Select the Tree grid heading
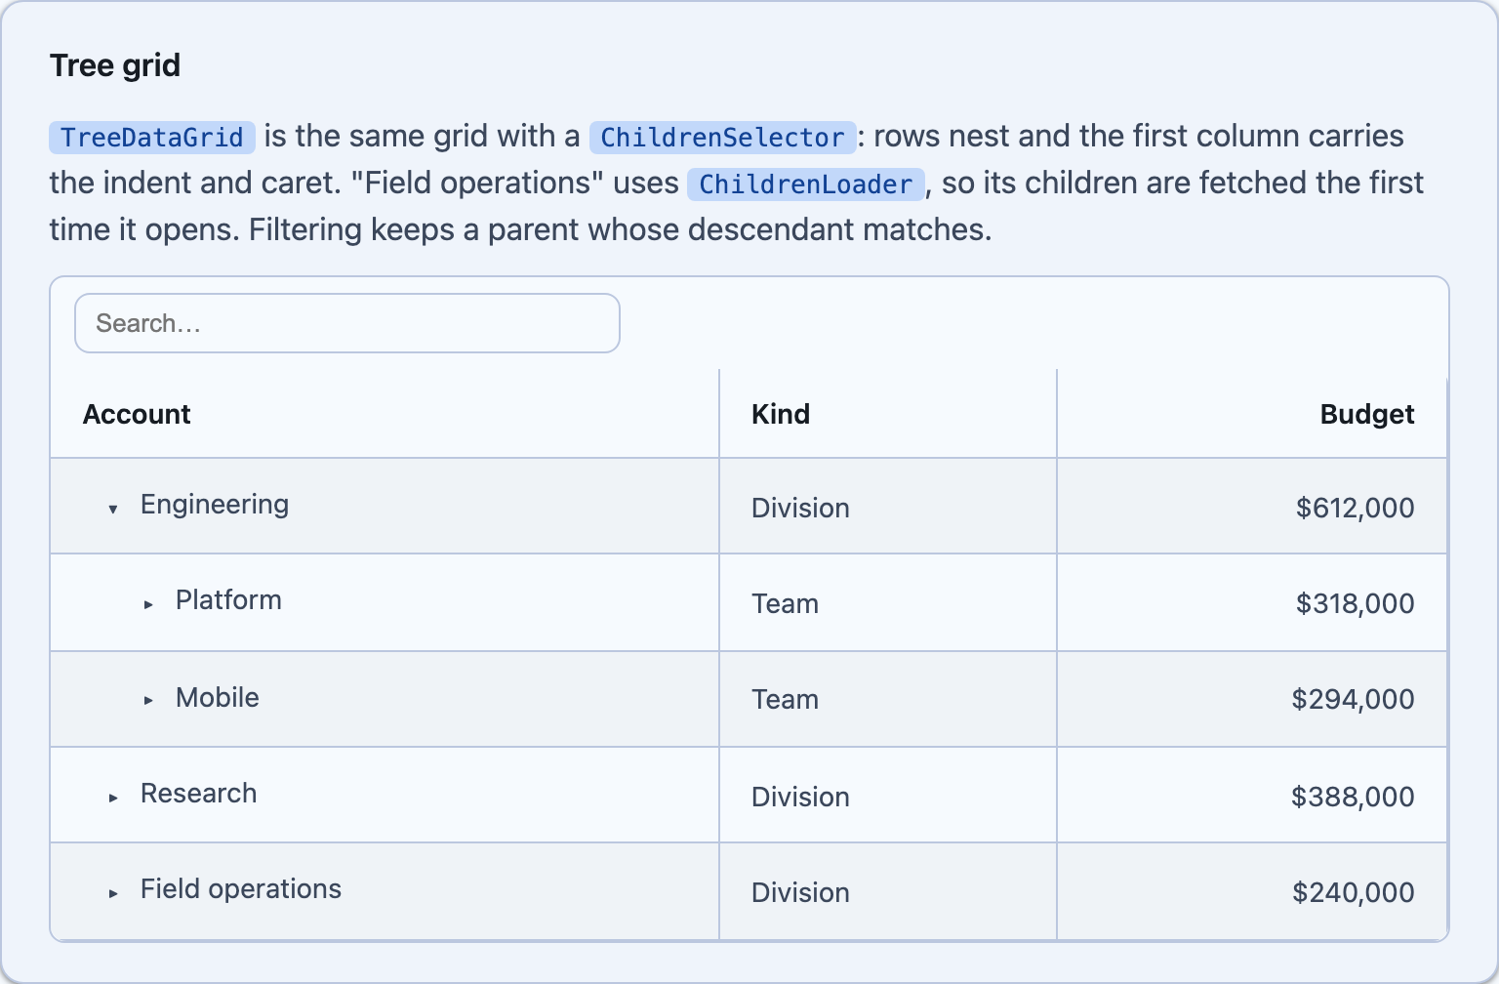The image size is (1499, 984). [115, 65]
